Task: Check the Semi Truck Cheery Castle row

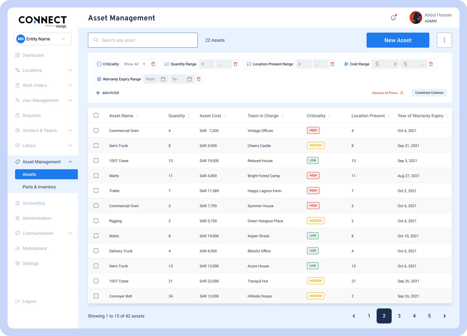Action: click(x=96, y=145)
